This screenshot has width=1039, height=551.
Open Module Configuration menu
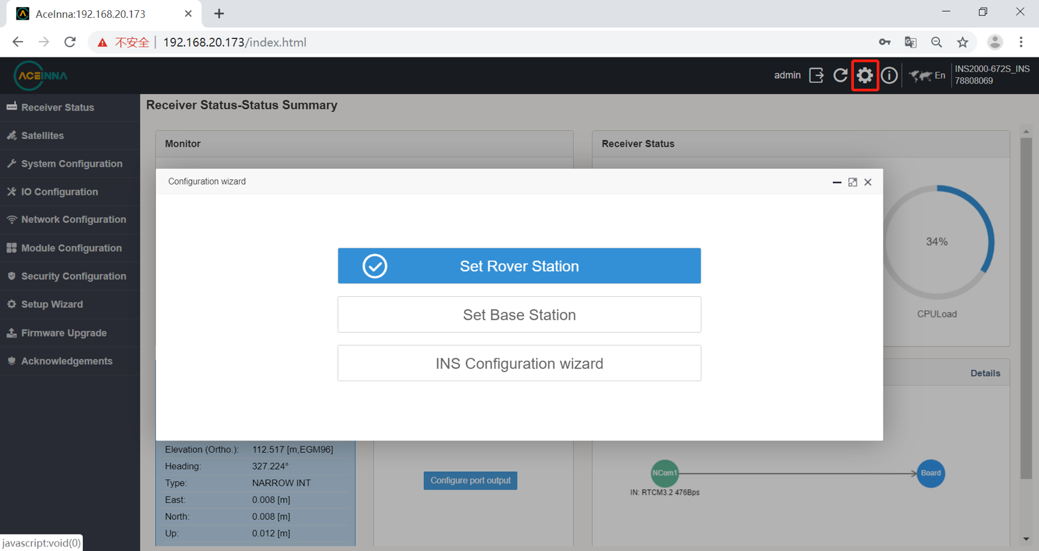point(70,248)
